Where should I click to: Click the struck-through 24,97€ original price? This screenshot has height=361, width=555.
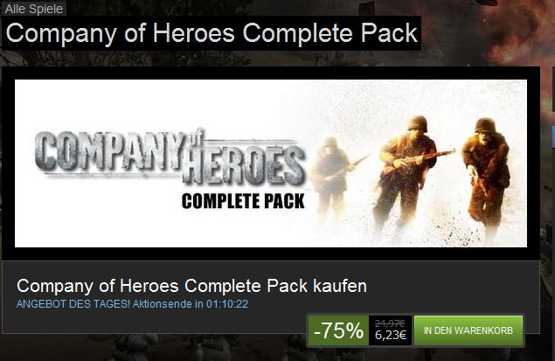coord(390,323)
